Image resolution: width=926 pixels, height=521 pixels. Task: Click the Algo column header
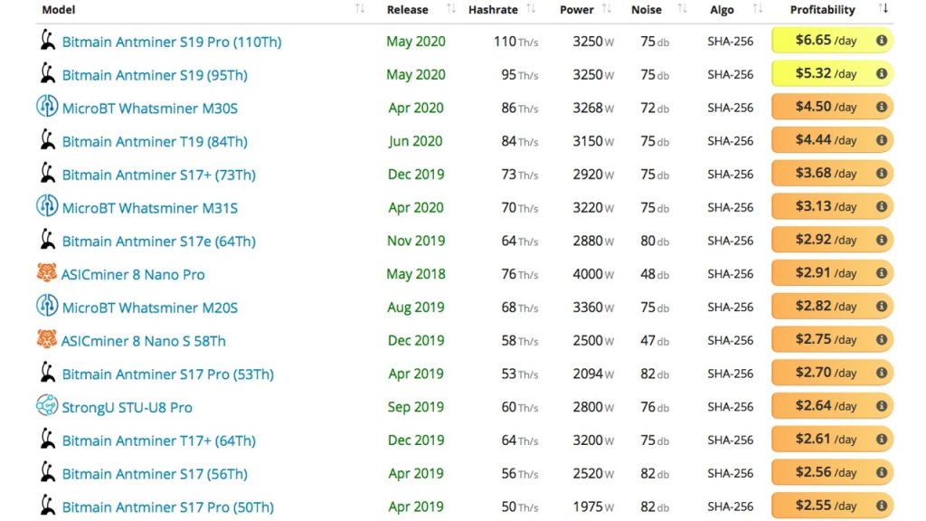722,9
